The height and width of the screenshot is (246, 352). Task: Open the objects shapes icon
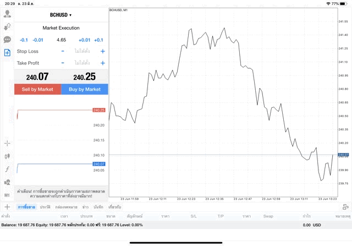click(x=7, y=182)
